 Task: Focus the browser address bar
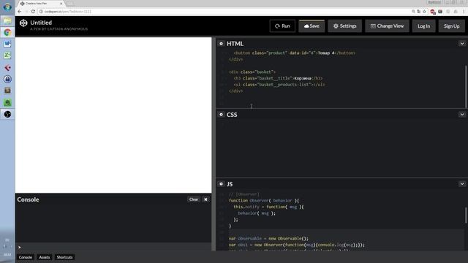(x=224, y=12)
